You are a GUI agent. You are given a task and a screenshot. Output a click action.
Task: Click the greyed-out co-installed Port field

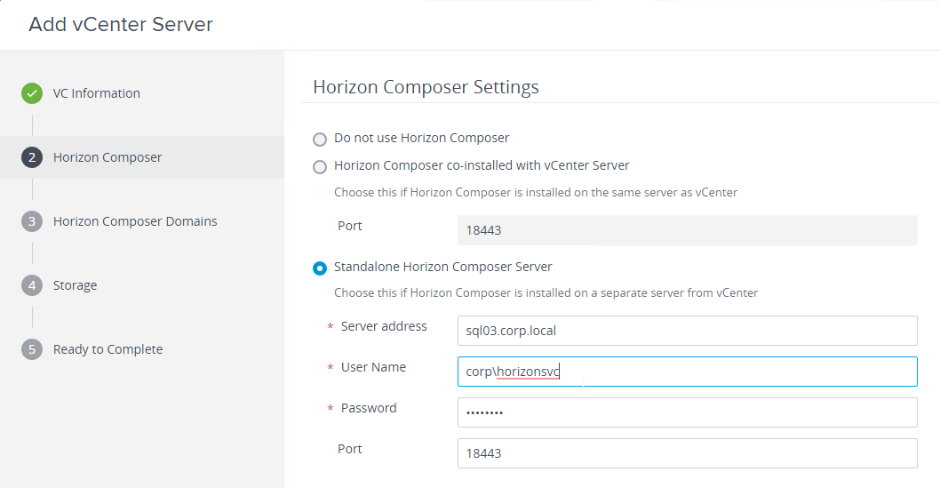click(687, 230)
